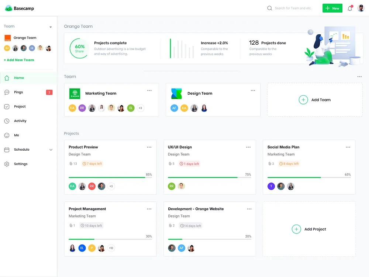
Task: Click the Social Media Plan title
Action: 283,147
